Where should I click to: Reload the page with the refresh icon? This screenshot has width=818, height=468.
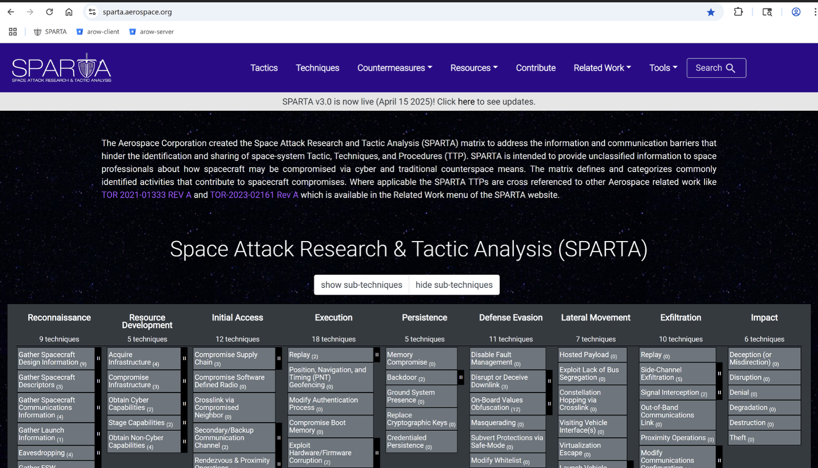click(50, 12)
